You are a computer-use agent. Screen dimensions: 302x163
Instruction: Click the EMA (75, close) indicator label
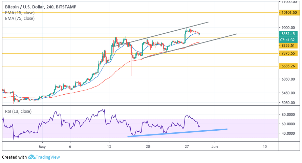pos(20,19)
